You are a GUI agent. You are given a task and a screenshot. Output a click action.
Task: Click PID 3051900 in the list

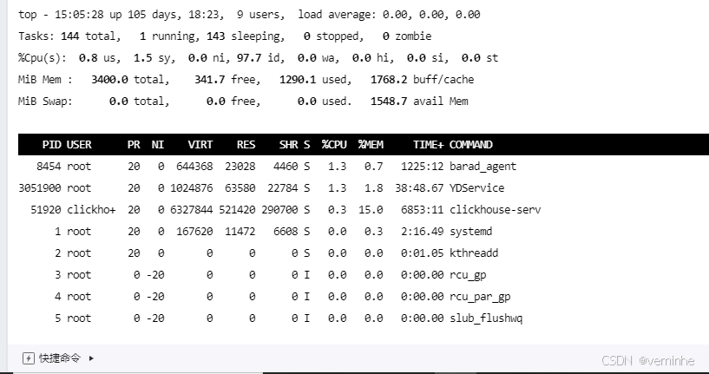pyautogui.click(x=39, y=188)
